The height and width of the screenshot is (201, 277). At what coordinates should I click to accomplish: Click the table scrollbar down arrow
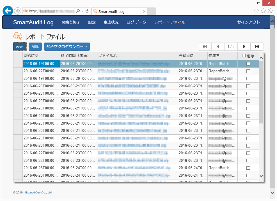point(261,176)
